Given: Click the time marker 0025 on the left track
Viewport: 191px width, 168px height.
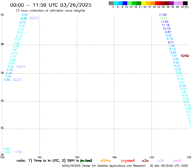Looking at the screenshot, I should pyautogui.click(x=17, y=80).
